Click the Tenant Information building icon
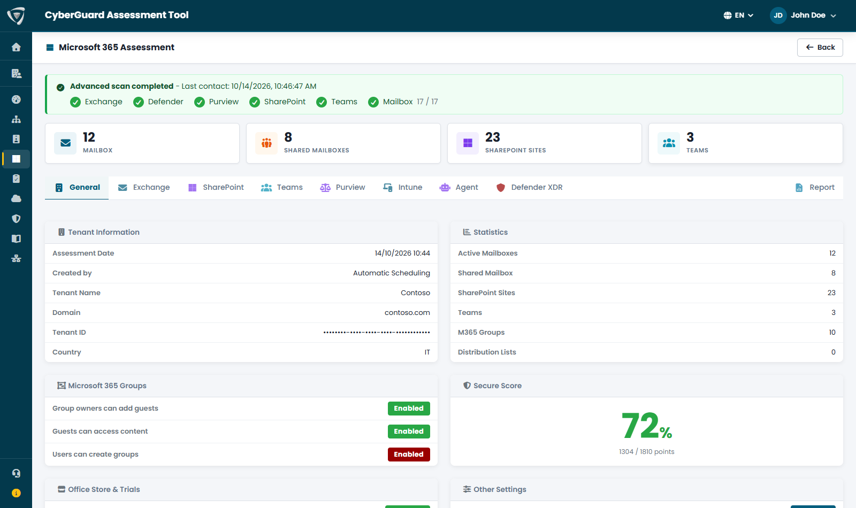This screenshot has height=508, width=856. pos(61,232)
